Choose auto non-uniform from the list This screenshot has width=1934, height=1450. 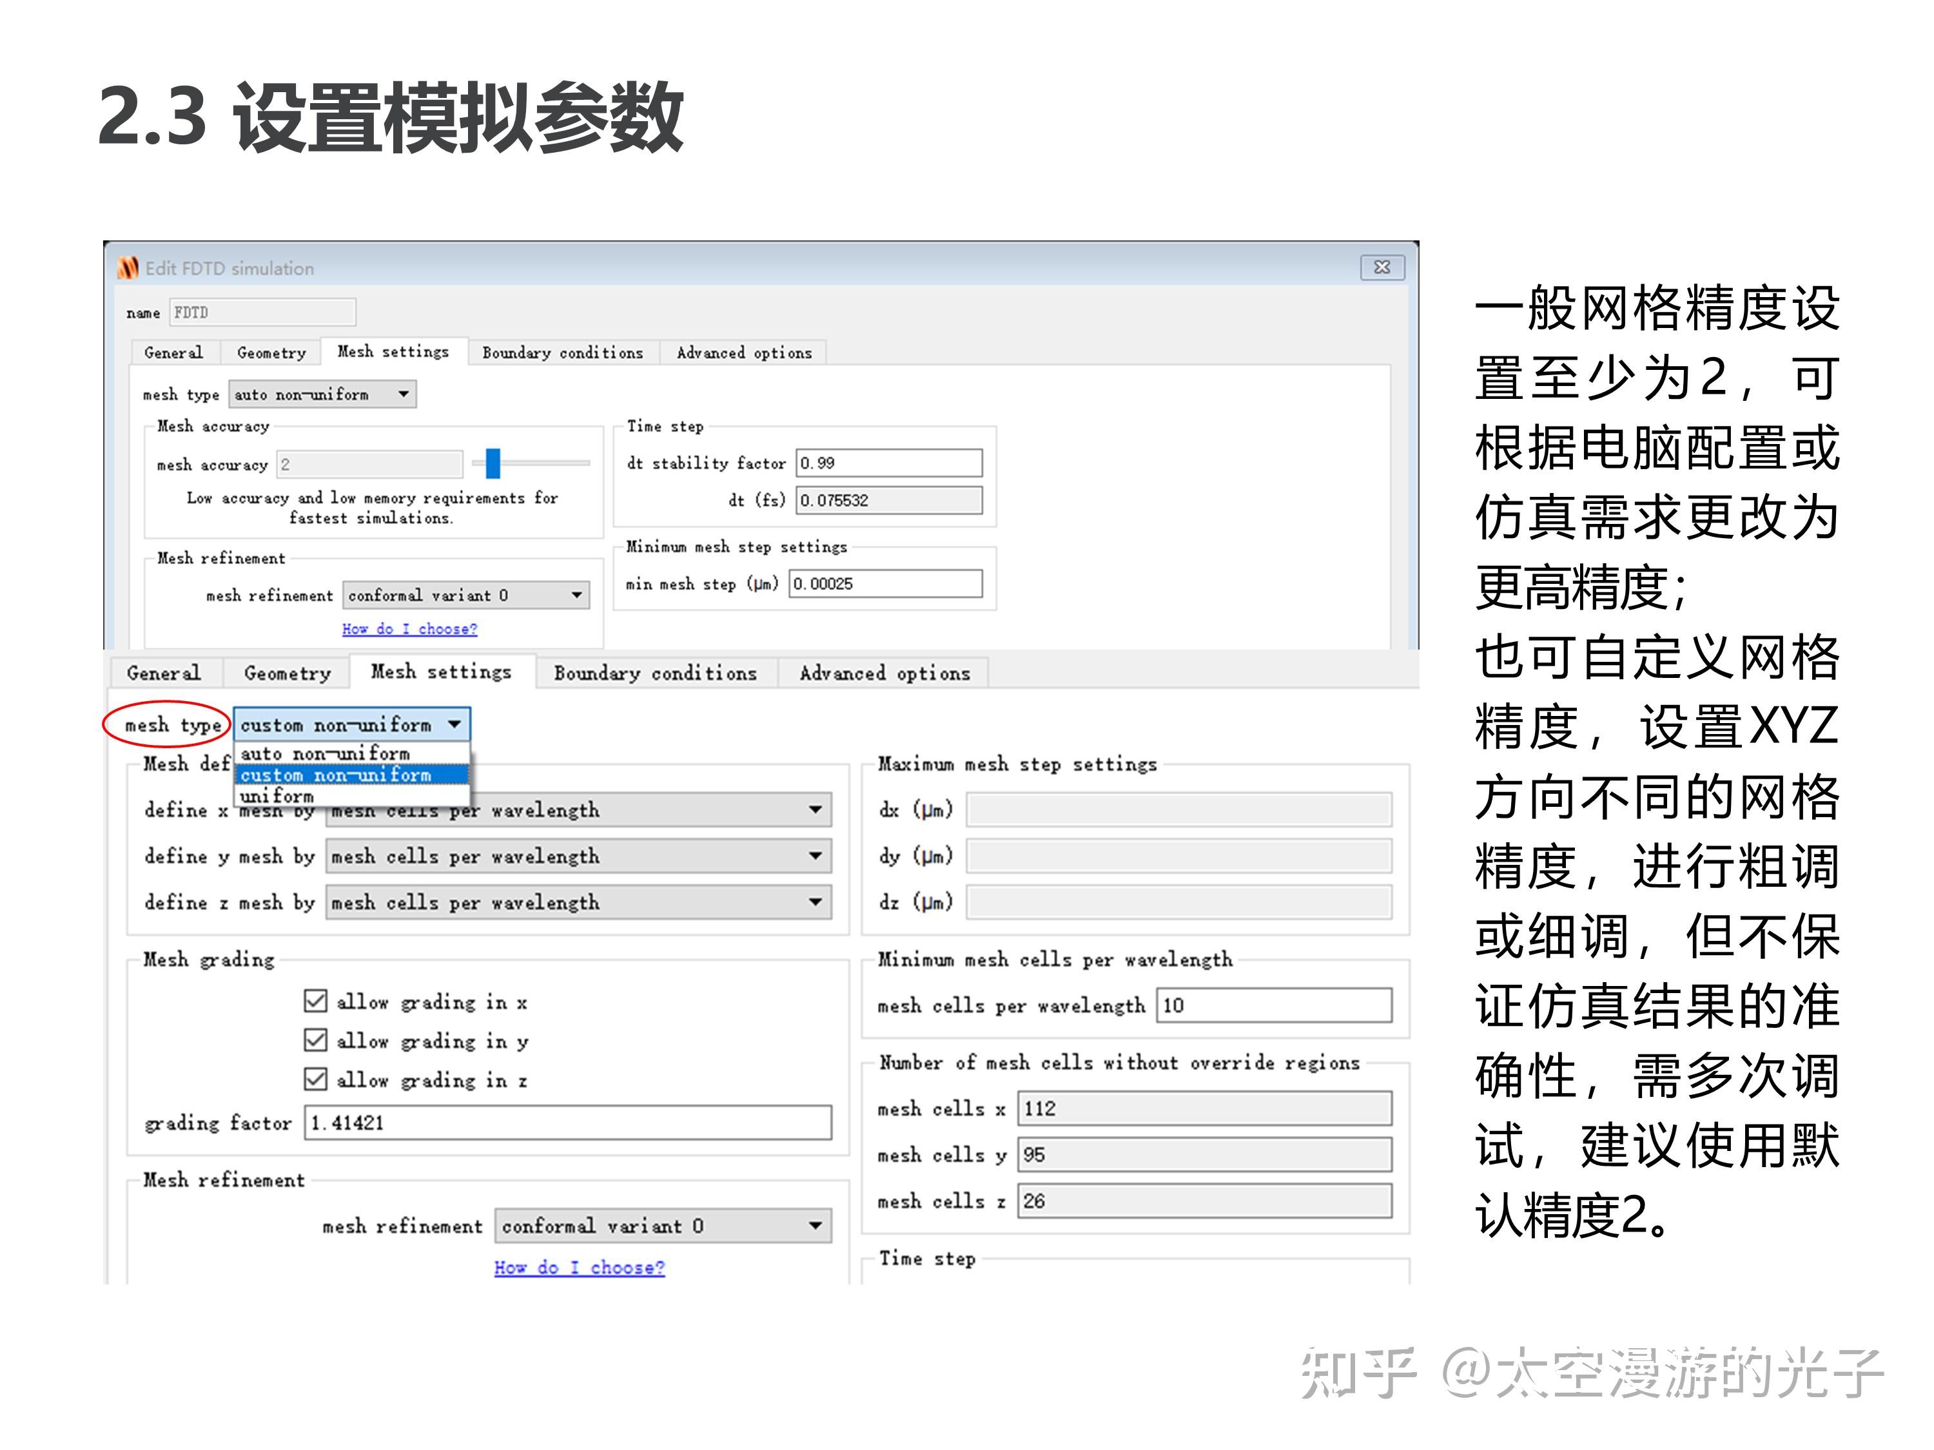[326, 753]
